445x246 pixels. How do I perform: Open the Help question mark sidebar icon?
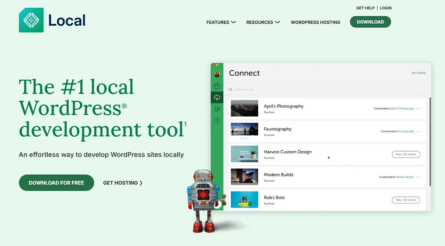(217, 121)
